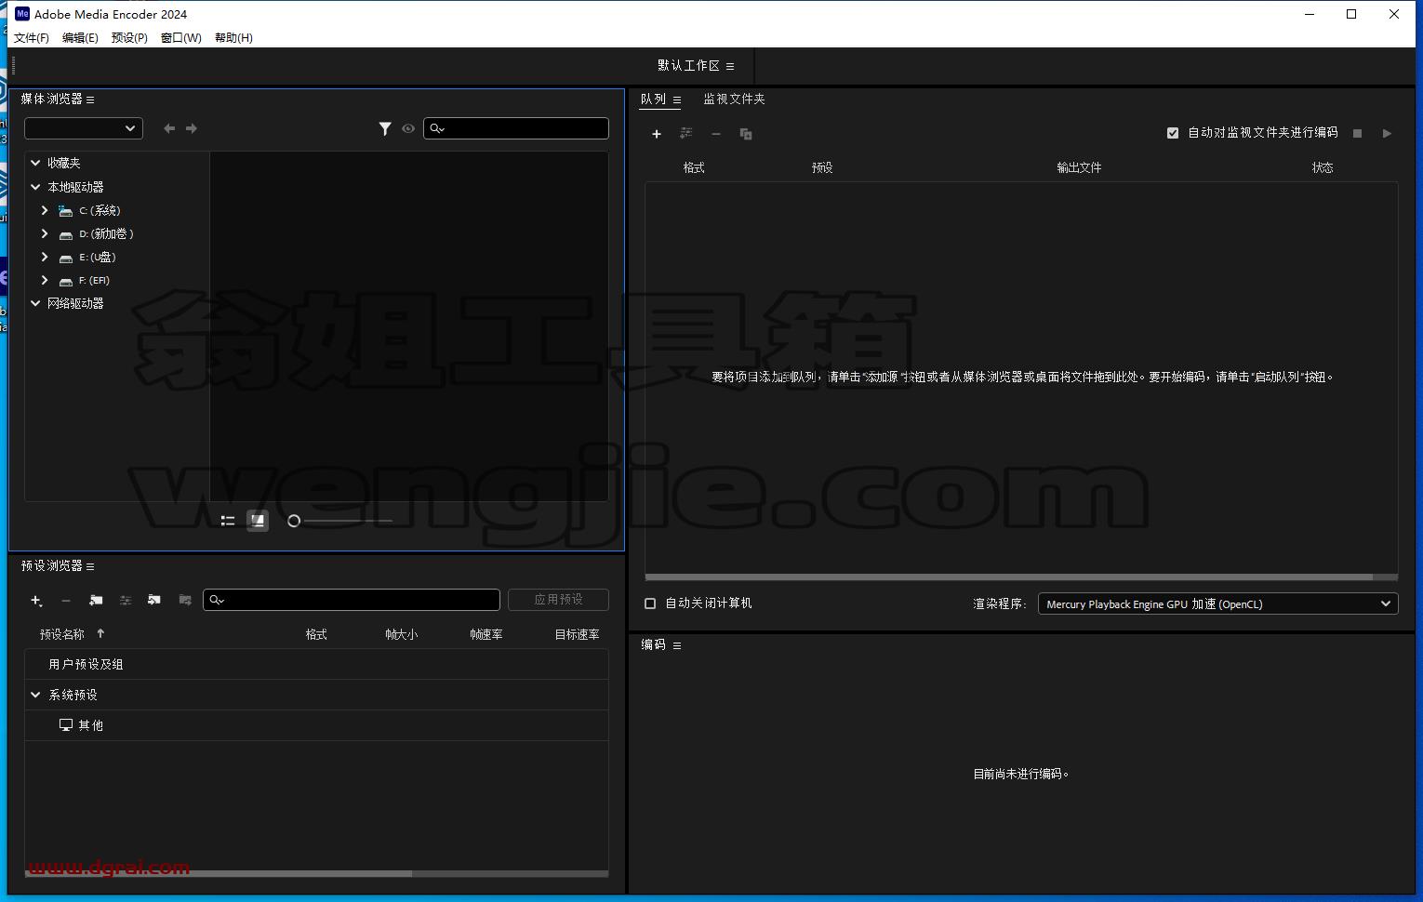Viewport: 1423px width, 902px height.
Task: Click the C: system drive icon
Action: [65, 211]
